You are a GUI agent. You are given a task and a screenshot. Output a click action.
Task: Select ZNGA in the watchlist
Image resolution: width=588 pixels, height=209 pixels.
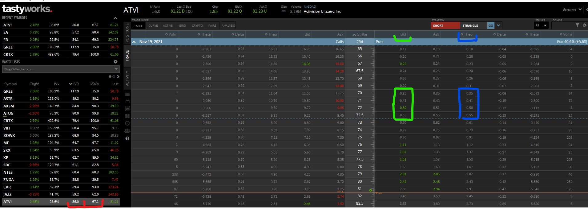point(61,180)
